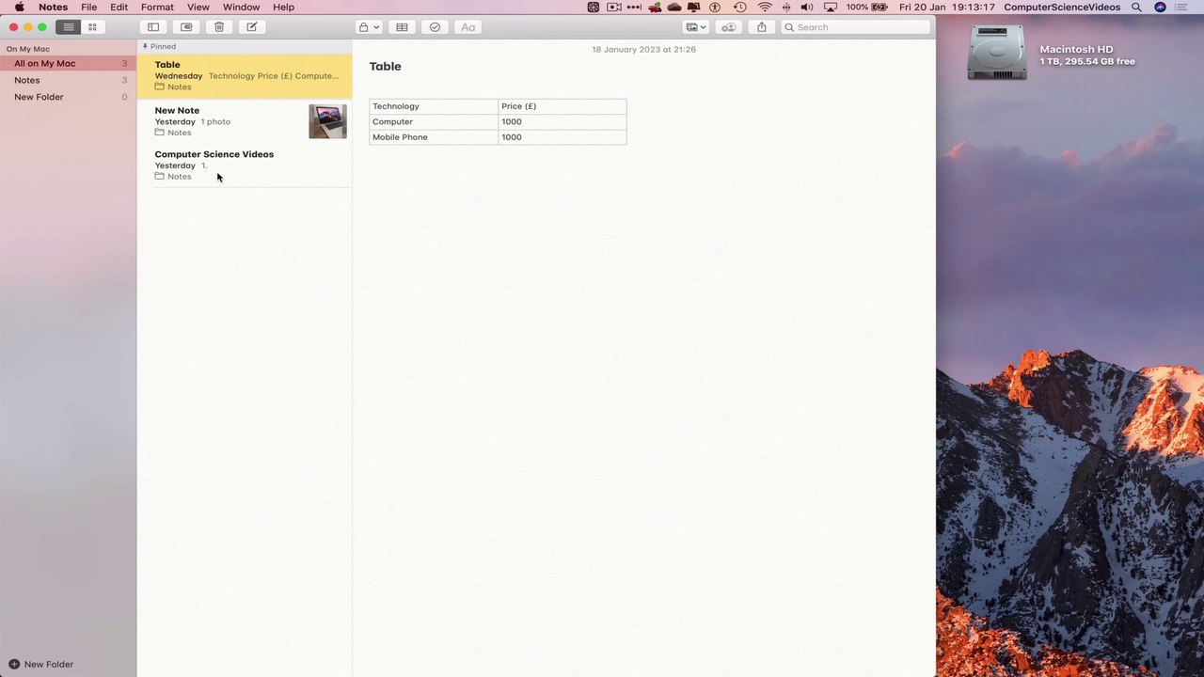Click the note date 18 January 2023
Image resolution: width=1204 pixels, height=677 pixels.
[643, 49]
